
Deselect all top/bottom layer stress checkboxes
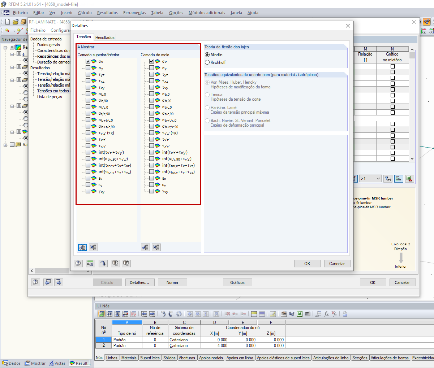pos(93,247)
